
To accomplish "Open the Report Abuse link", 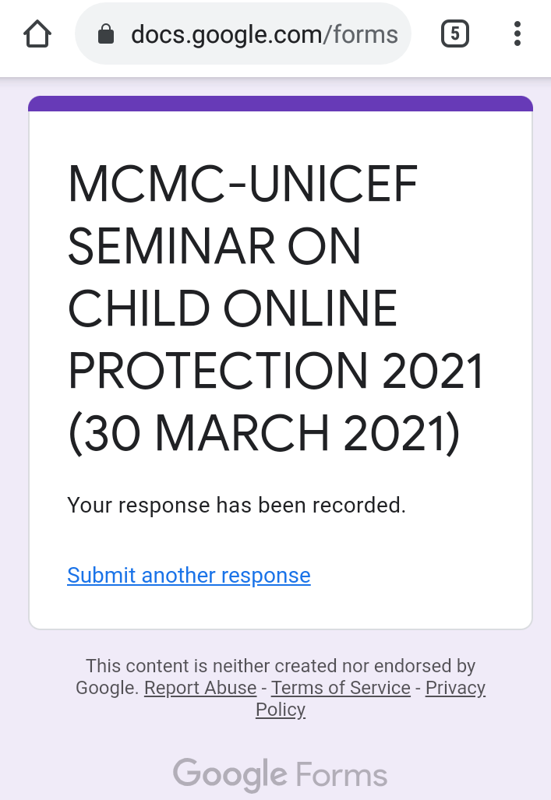I will tap(200, 688).
